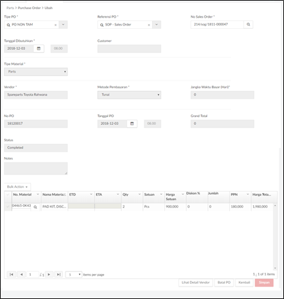Click the Purchase Order breadcrumb link
Screen dimensions: 284x299
30,8
